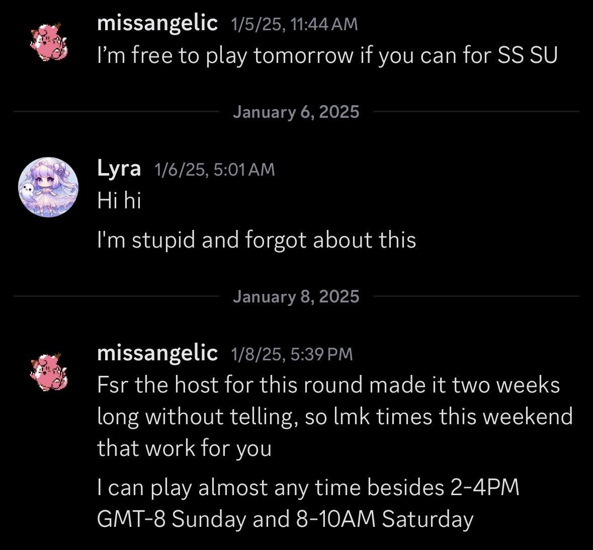
Task: Click the "SS SU" text in the first message
Action: point(528,55)
